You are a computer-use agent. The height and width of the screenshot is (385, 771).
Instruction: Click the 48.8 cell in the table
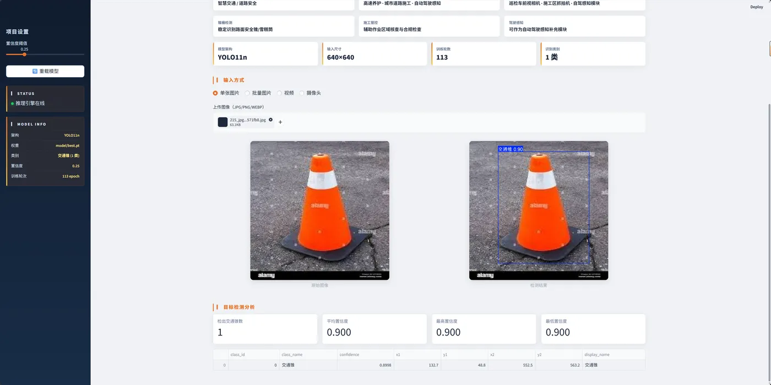click(x=464, y=365)
